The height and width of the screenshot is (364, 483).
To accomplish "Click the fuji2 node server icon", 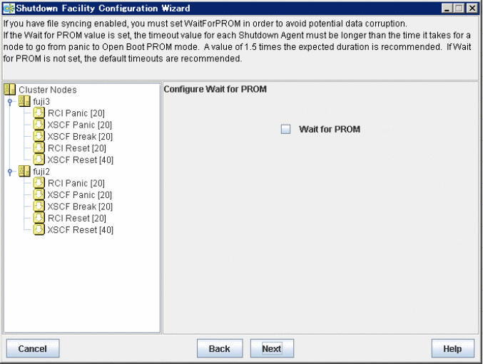I will (x=25, y=171).
